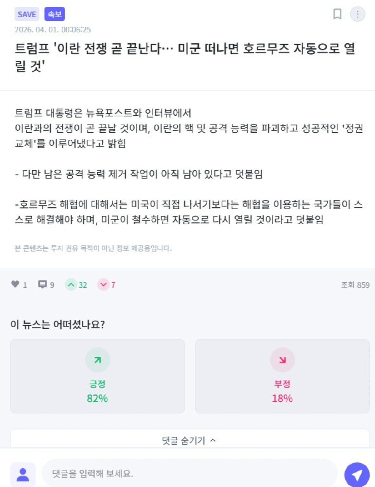Click the 속보 breaking news badge

coord(55,14)
